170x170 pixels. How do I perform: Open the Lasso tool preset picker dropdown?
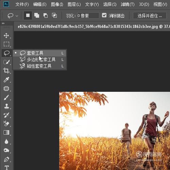[x=17, y=16]
